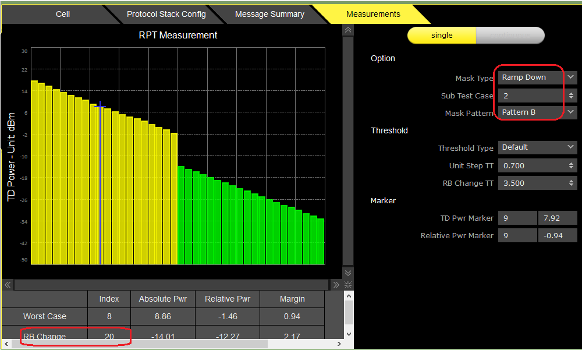Click the Relative Pwr column header

[x=228, y=299]
